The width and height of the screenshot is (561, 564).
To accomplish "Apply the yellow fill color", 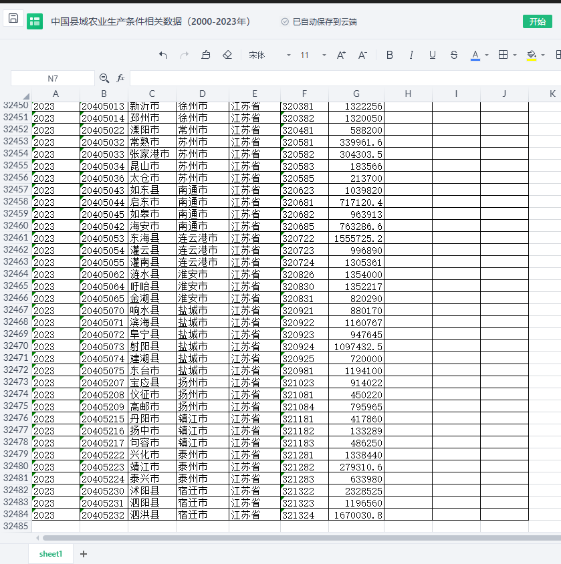I will click(x=532, y=55).
